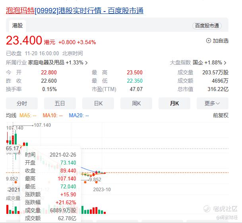The image size is (242, 223).
Task: Open the 更多 dropdown
Action: pyautogui.click(x=213, y=103)
